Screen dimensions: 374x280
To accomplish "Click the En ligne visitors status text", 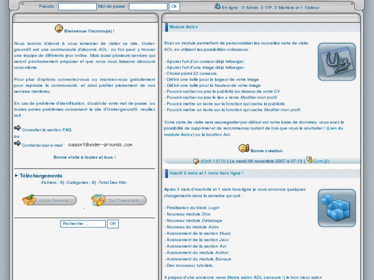I will 271,8.
